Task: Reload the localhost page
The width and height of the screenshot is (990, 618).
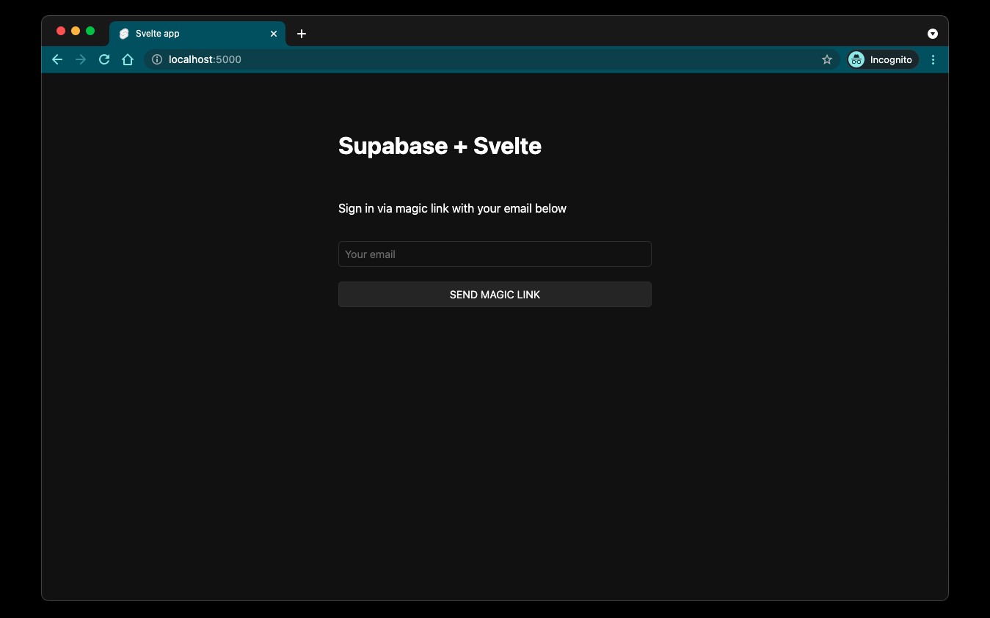Action: coord(104,59)
